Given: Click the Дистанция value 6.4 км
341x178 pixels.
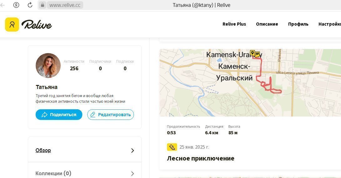Looking at the screenshot, I should [x=211, y=133].
